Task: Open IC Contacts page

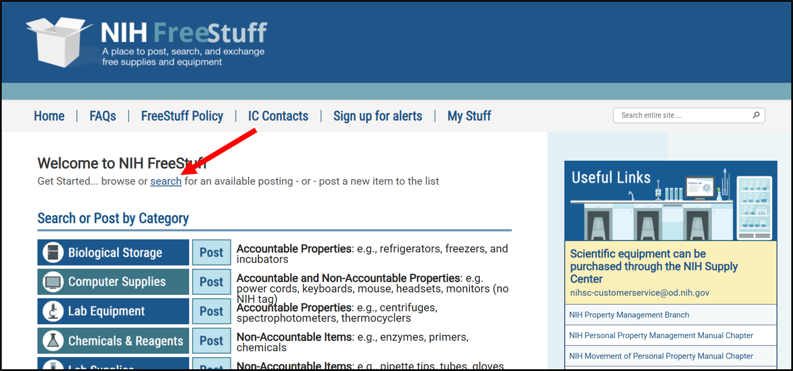Action: coord(278,116)
